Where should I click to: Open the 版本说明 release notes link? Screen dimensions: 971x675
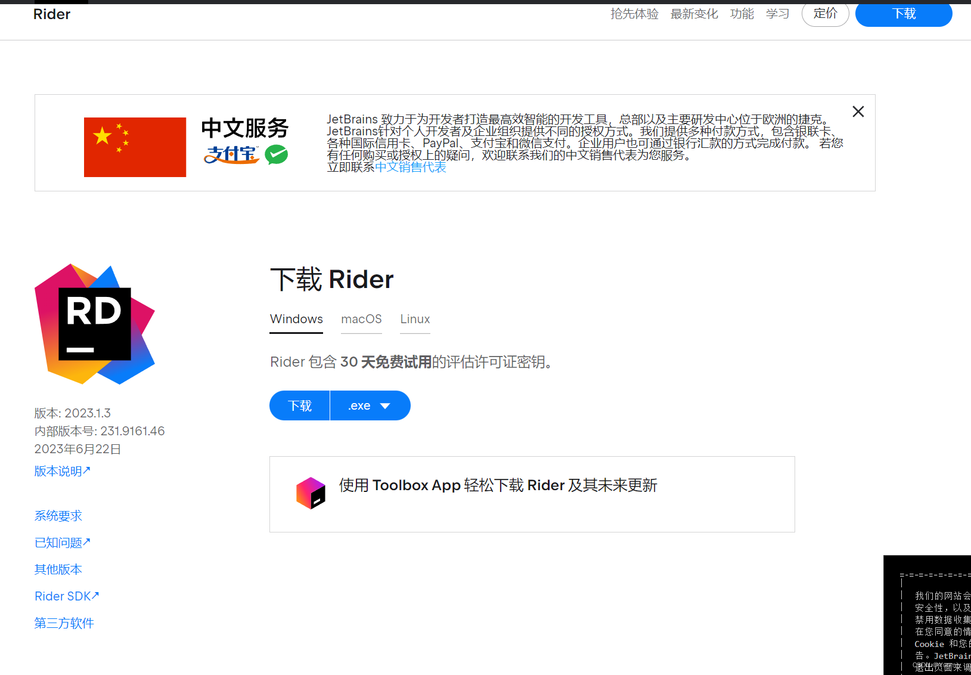[62, 470]
